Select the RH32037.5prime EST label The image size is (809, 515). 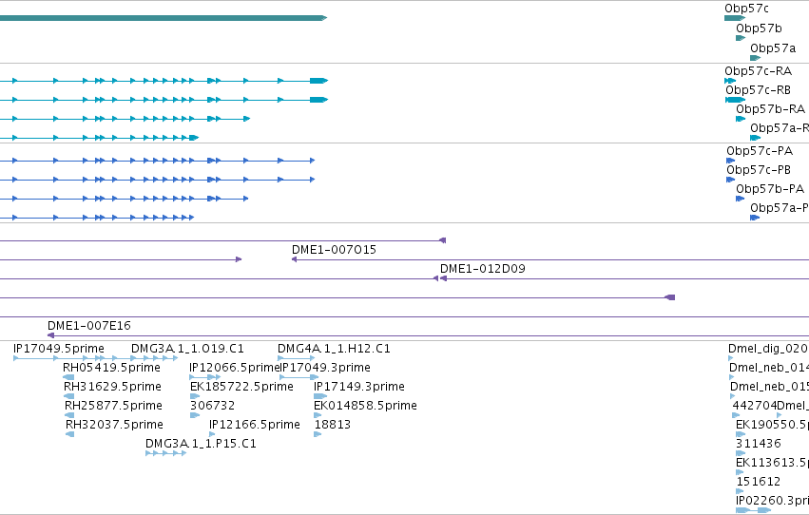point(114,426)
